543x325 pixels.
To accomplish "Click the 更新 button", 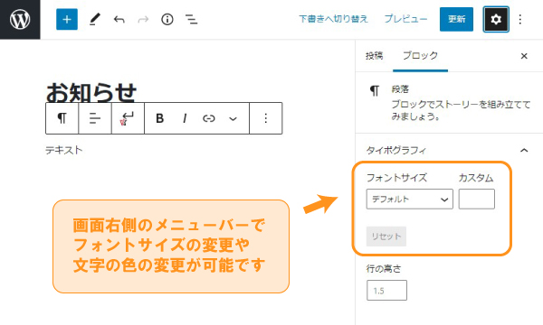I will click(x=456, y=19).
